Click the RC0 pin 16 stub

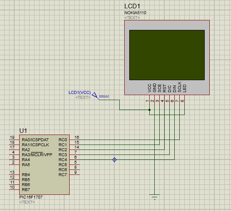[75, 140]
